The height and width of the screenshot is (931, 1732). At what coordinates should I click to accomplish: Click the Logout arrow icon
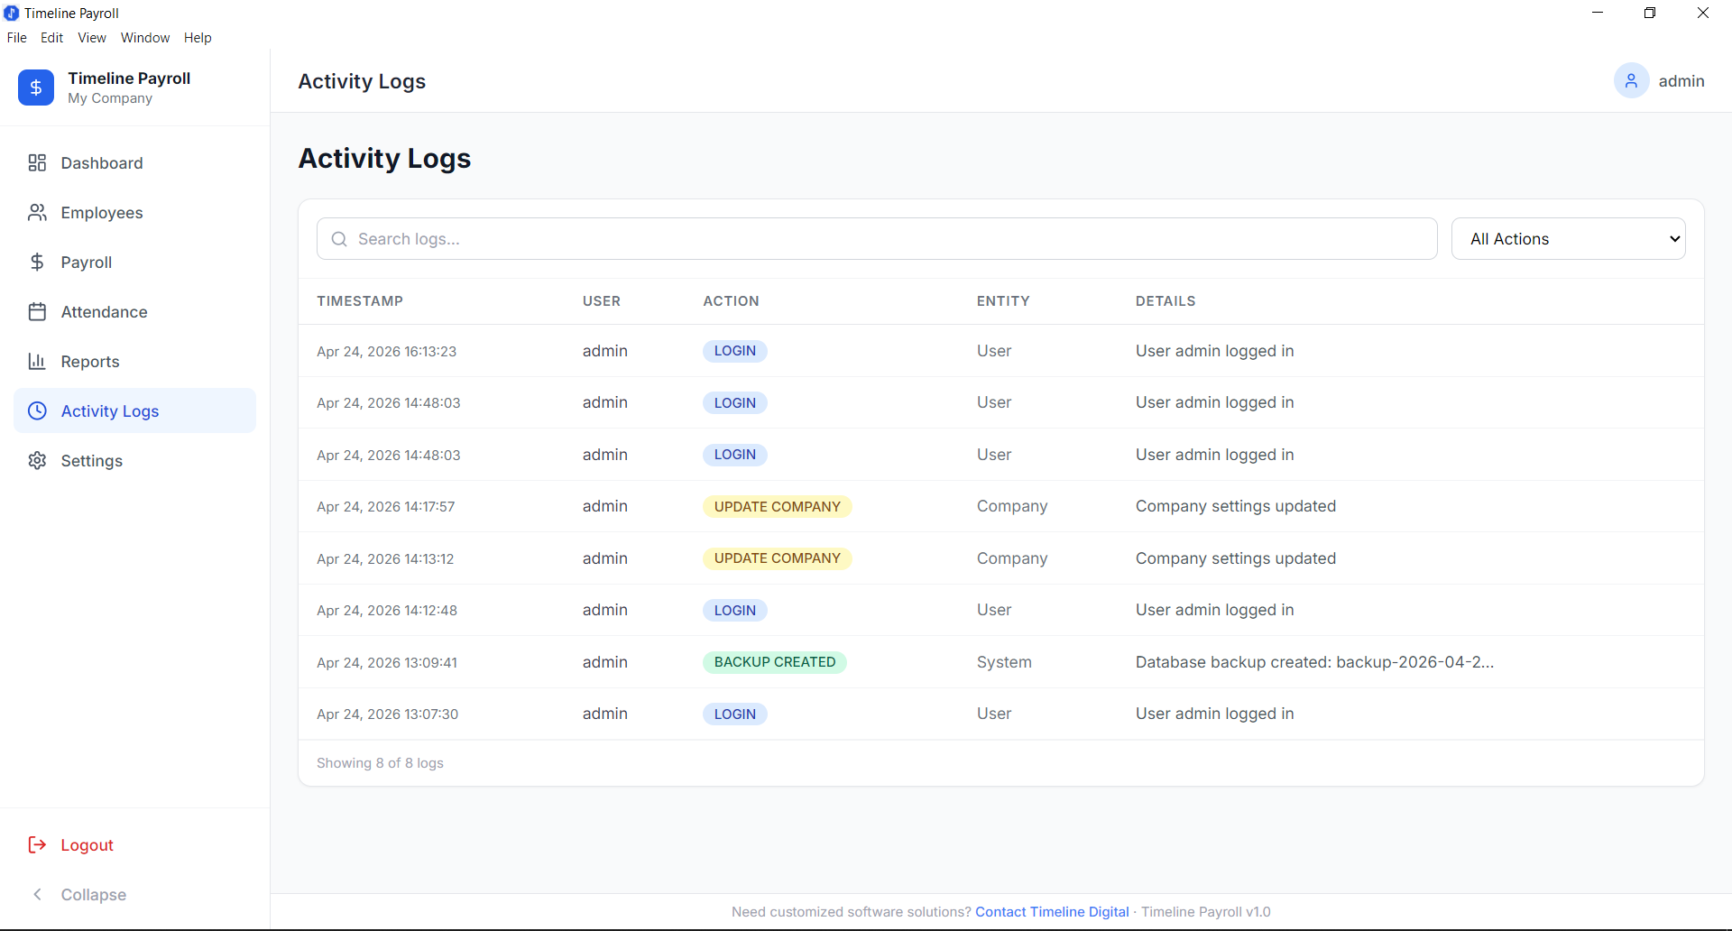tap(37, 845)
